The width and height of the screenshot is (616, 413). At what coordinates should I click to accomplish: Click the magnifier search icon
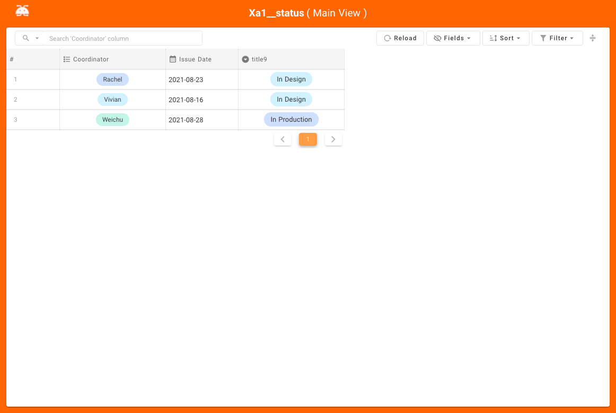click(x=26, y=38)
